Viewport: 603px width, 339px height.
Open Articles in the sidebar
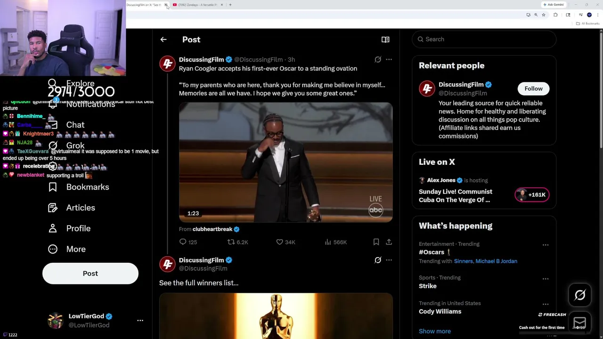(72, 208)
